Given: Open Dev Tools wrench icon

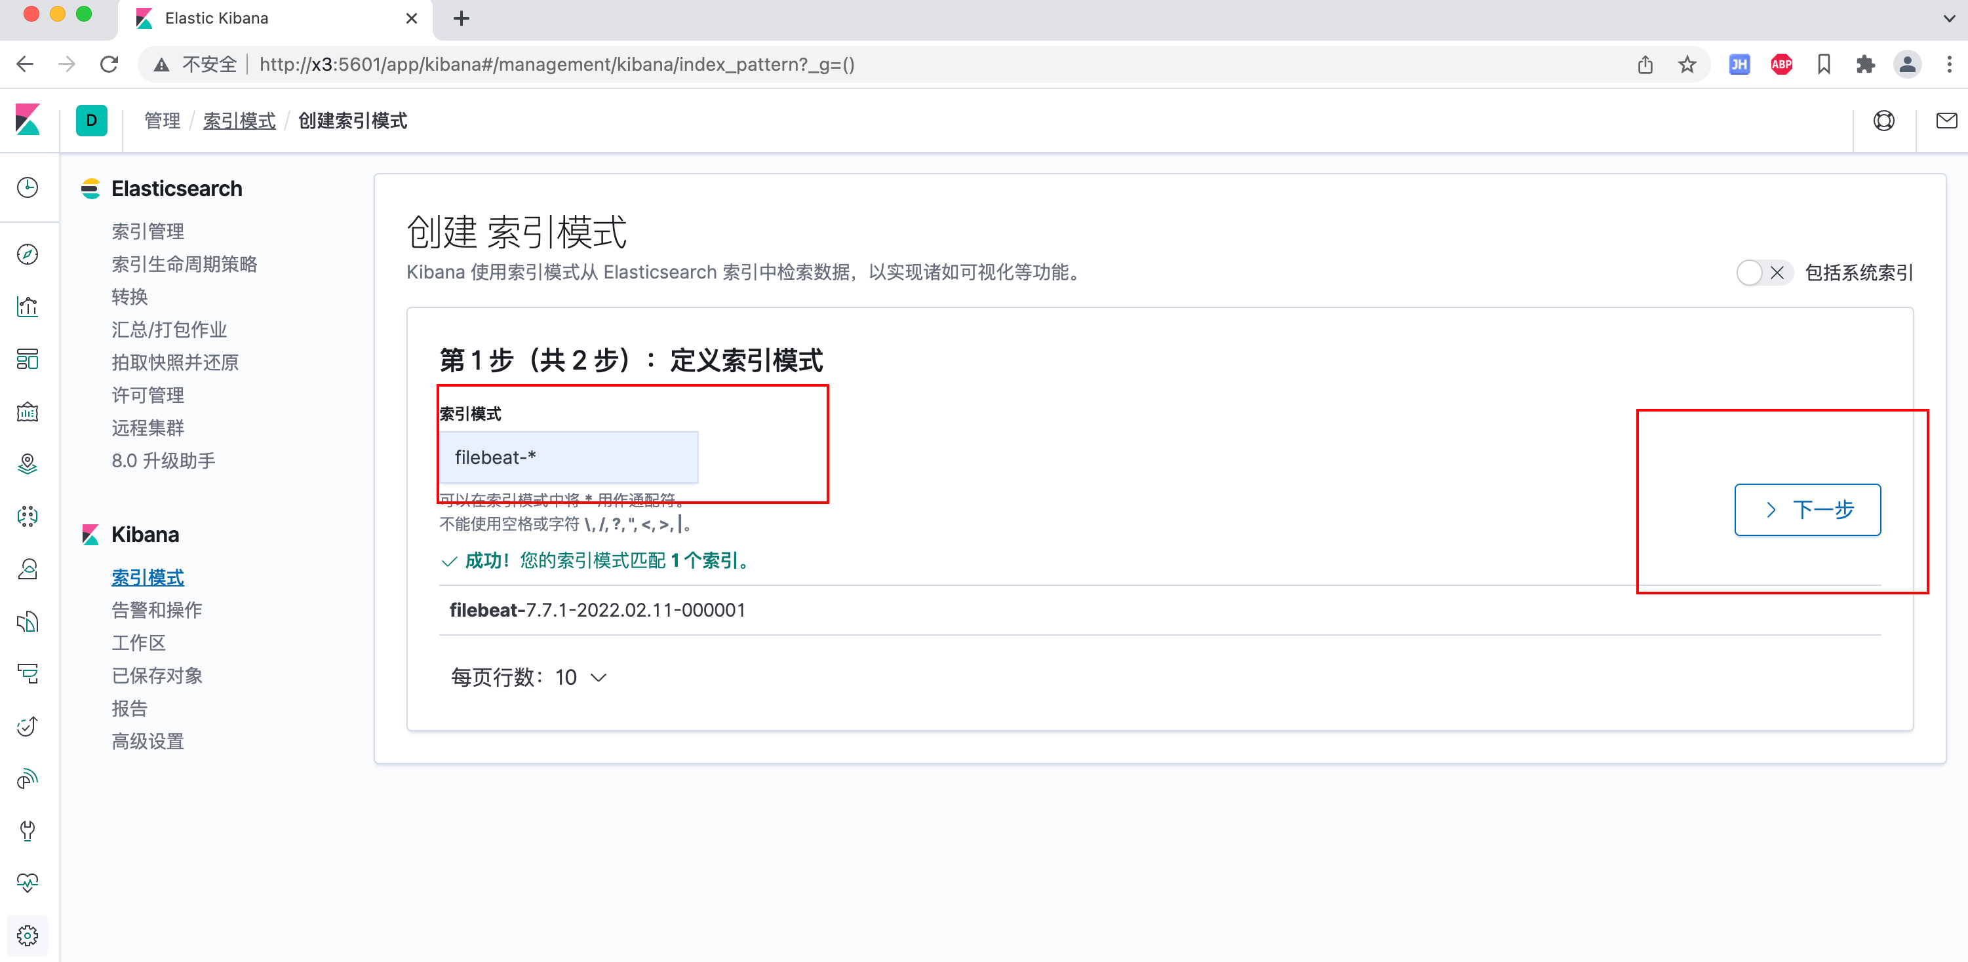Looking at the screenshot, I should pyautogui.click(x=28, y=831).
